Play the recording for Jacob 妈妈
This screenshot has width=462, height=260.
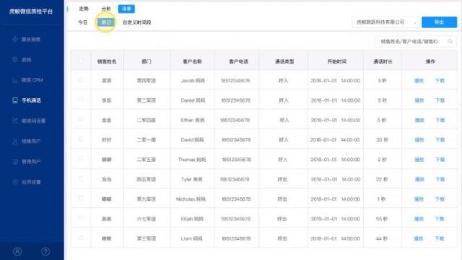(419, 80)
